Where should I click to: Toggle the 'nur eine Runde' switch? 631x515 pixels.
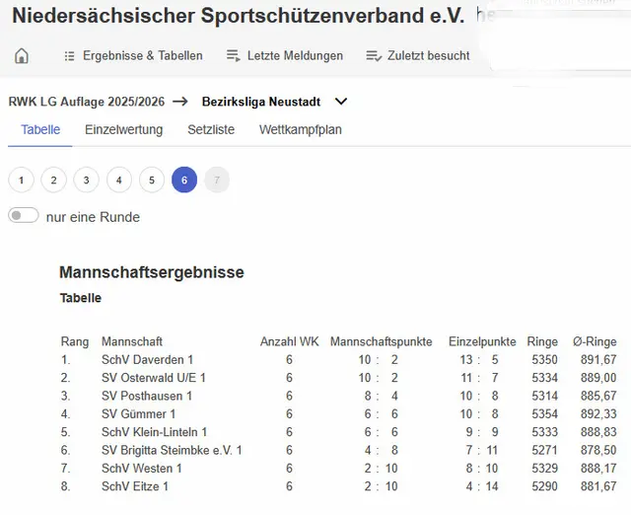point(24,216)
